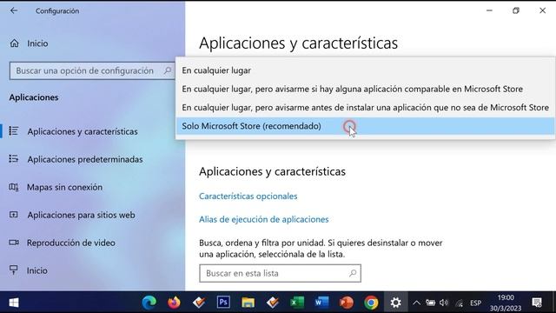Open volume speaker tray icon
Viewport: 556px width, 313px height.
[x=444, y=303]
